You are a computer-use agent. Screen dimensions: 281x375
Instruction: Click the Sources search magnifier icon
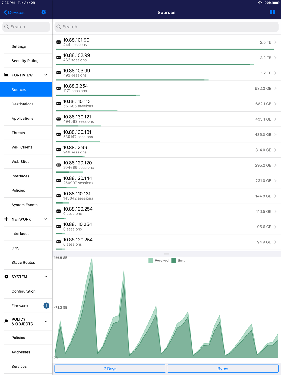[59, 27]
